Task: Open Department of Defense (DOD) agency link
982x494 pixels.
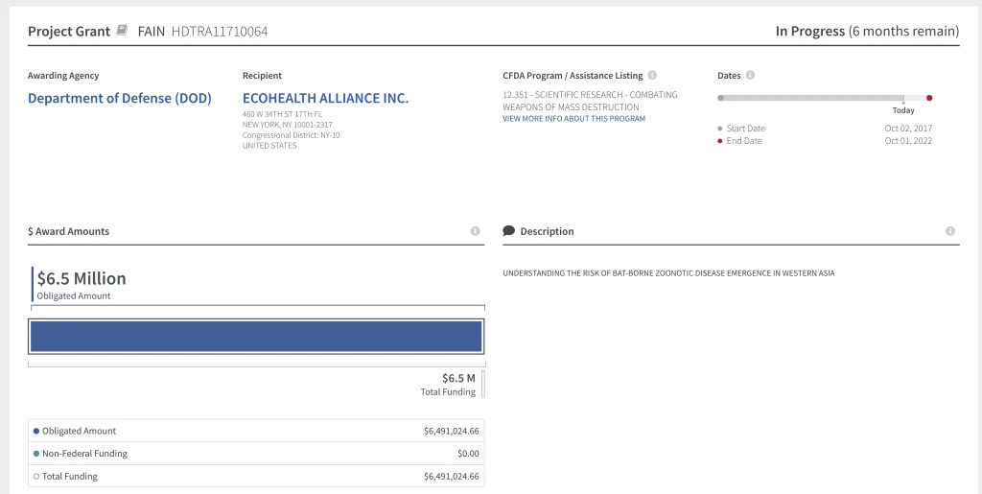Action: (120, 98)
